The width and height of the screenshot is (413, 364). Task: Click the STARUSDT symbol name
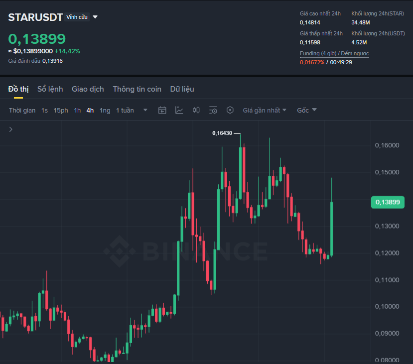pyautogui.click(x=35, y=17)
